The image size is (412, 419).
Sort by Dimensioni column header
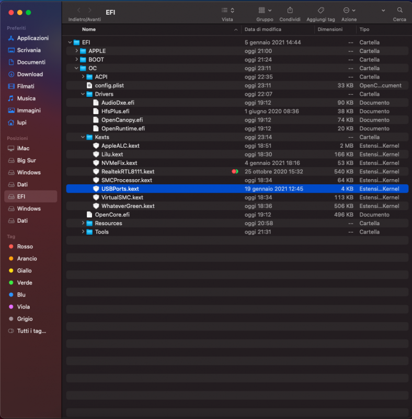[x=330, y=29]
